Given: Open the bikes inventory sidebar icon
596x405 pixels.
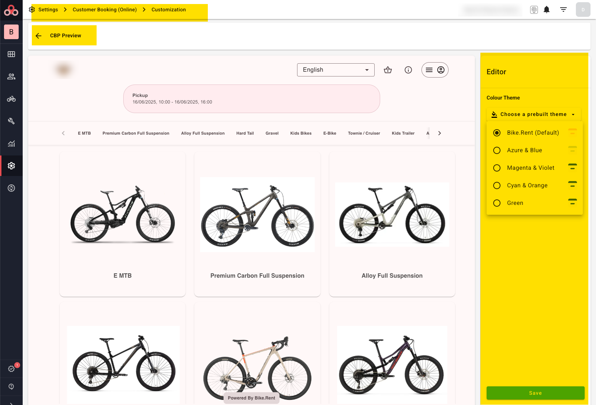Looking at the screenshot, I should click(11, 99).
